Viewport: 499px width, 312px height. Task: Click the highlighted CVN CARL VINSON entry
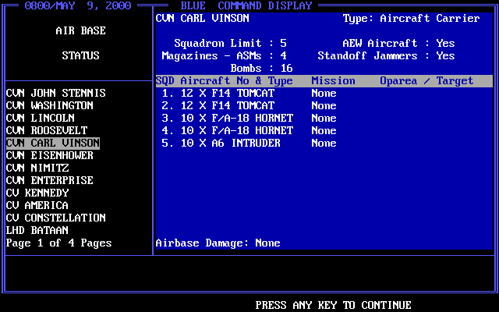[x=53, y=143]
